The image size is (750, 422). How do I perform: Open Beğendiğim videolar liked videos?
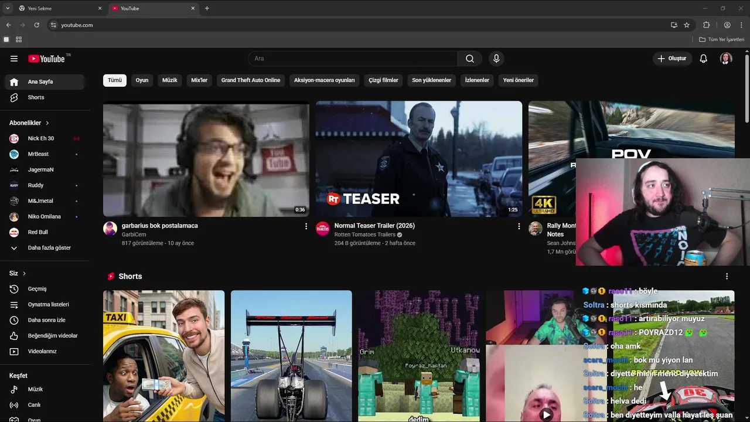[x=45, y=336]
